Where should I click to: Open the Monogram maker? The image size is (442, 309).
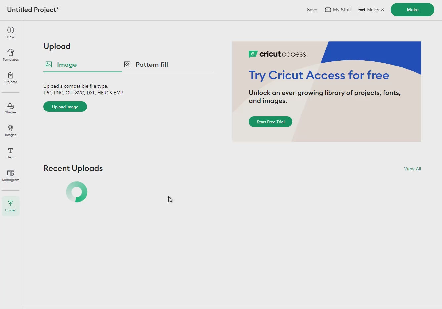click(11, 176)
